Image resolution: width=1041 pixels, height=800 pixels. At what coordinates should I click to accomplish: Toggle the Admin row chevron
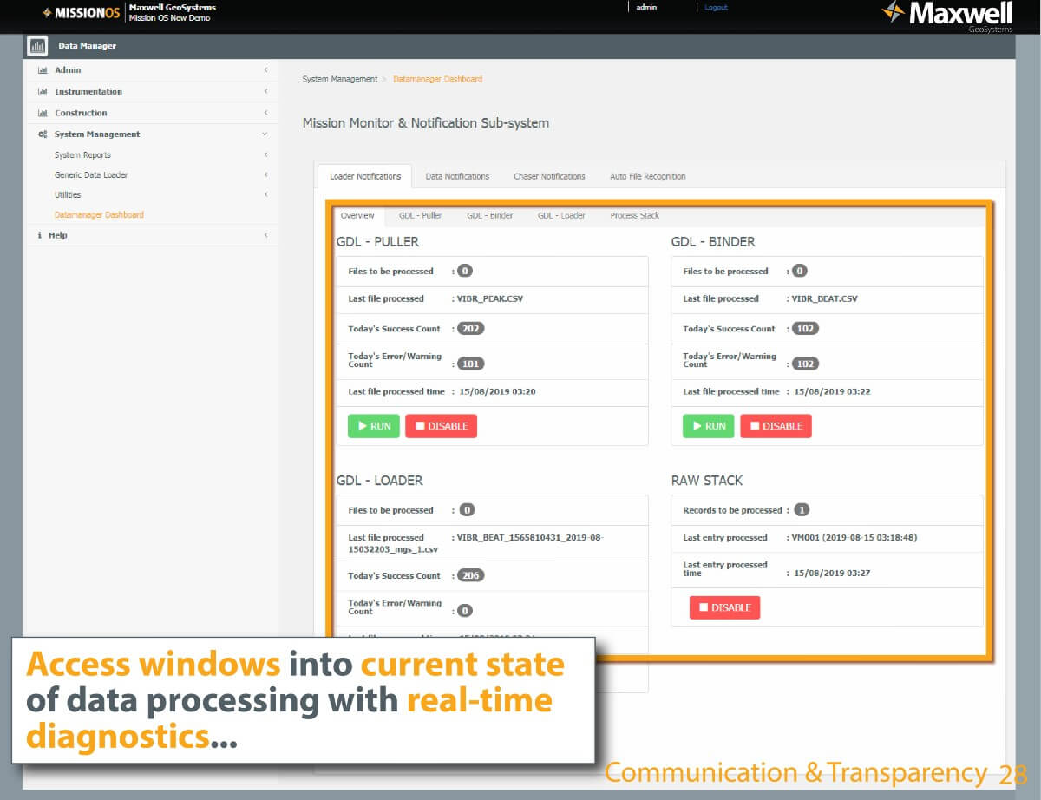(x=265, y=70)
